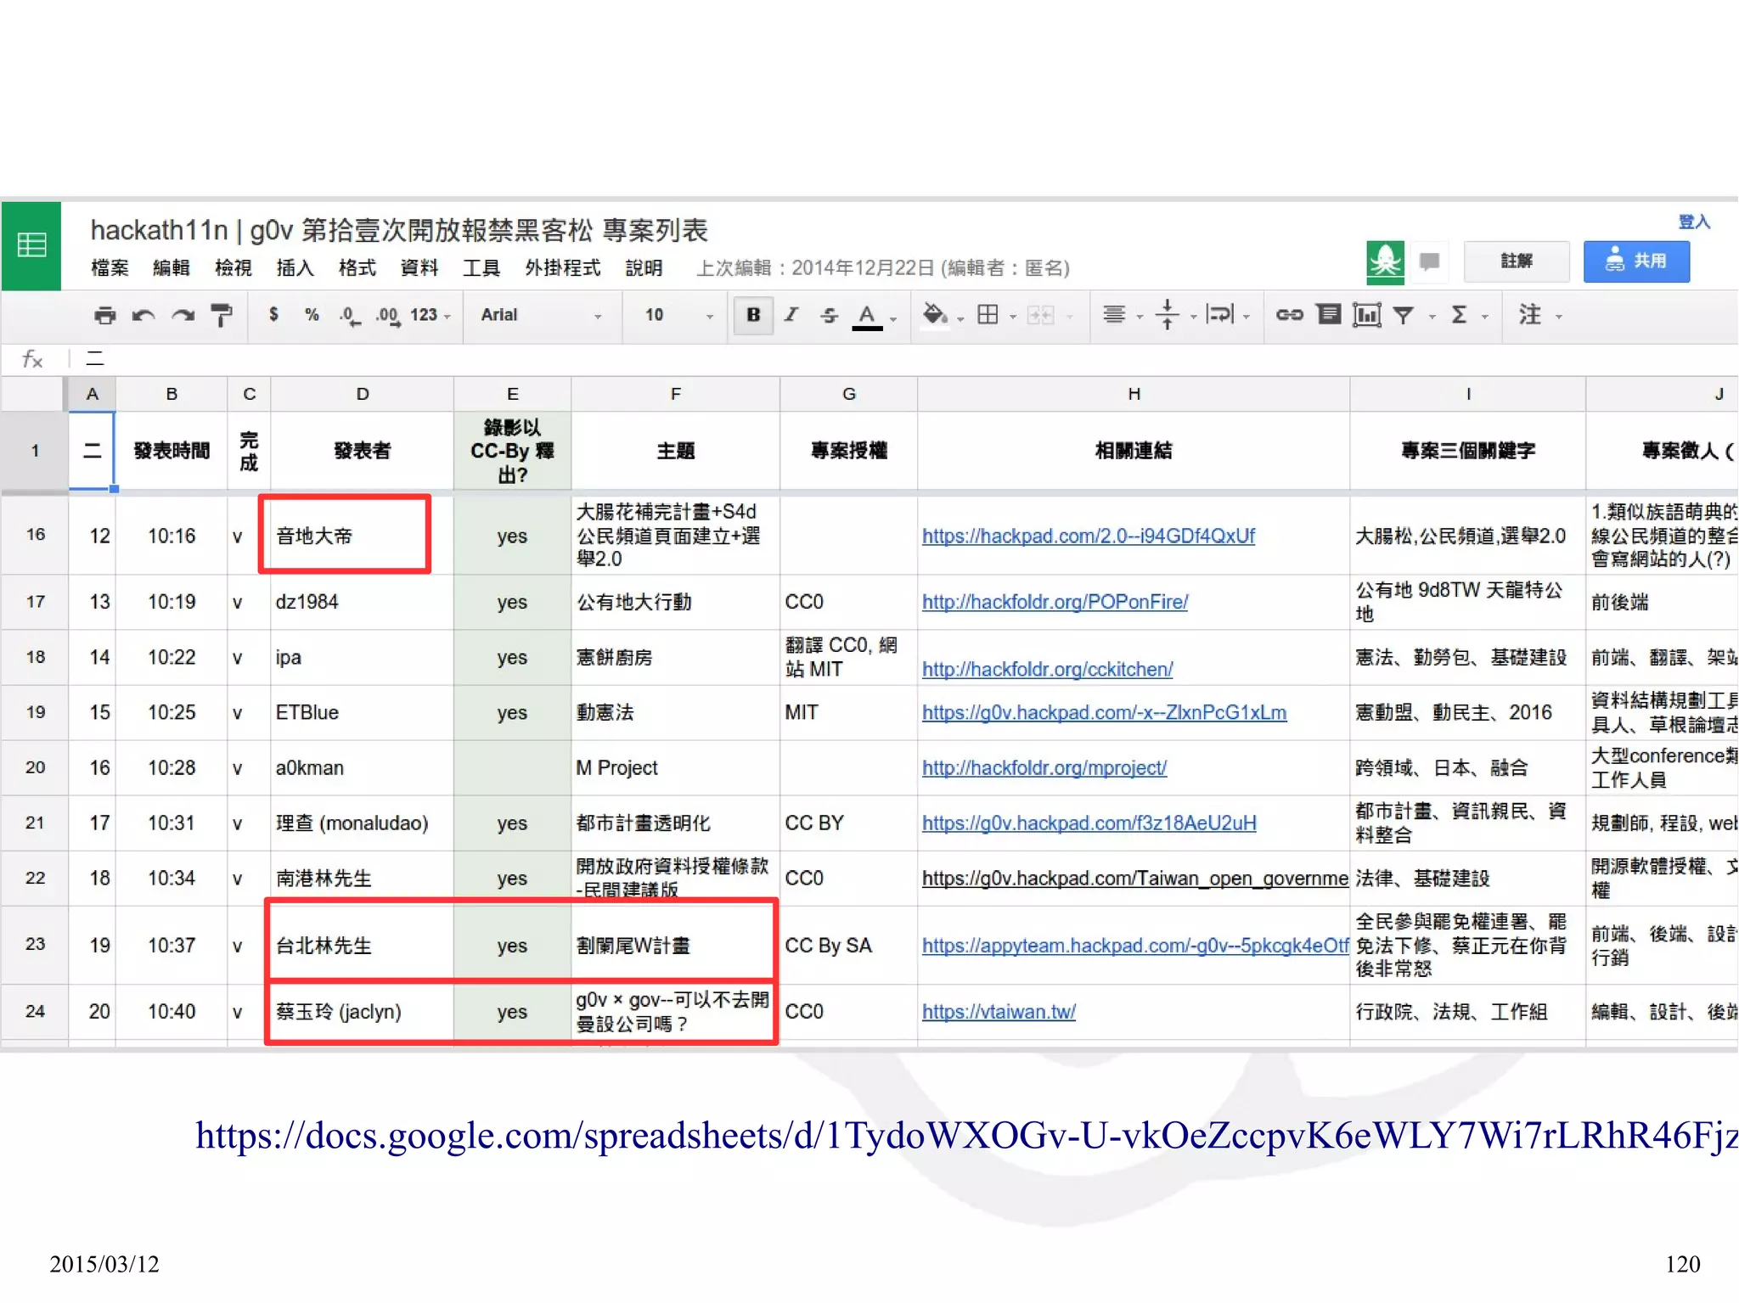This screenshot has height=1303, width=1739.
Task: Toggle bold formatting
Action: 753,315
